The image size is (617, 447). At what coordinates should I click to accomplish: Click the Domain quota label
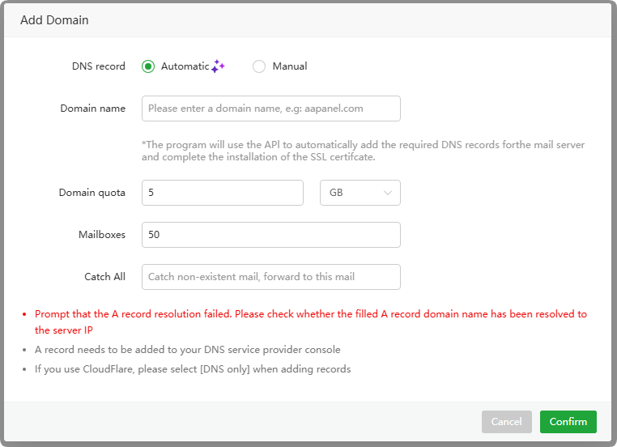click(91, 193)
